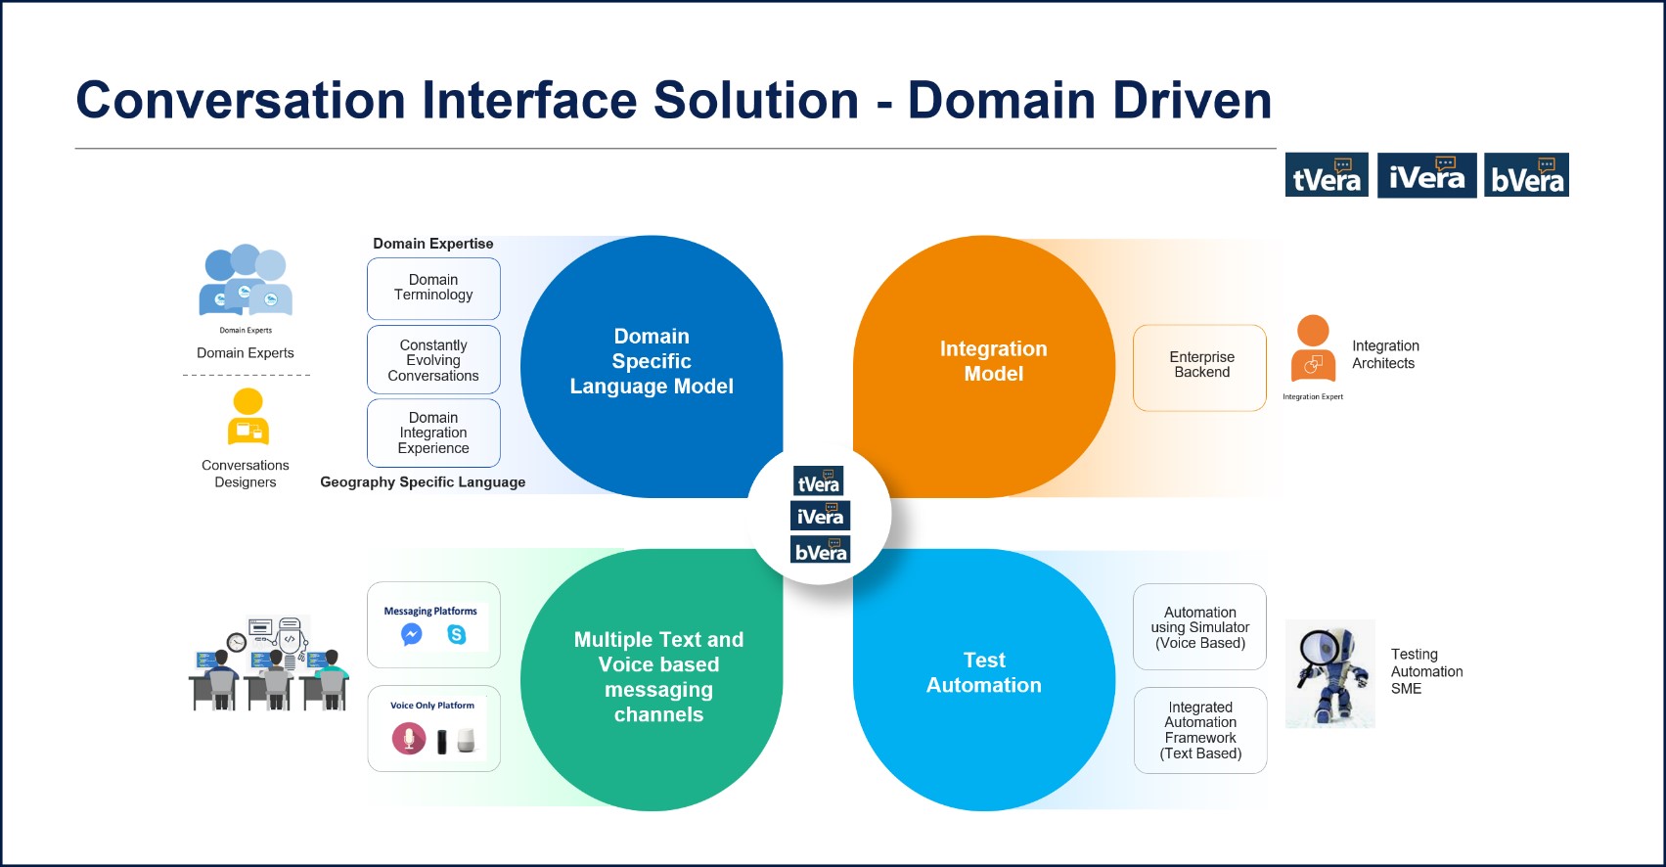Click the green messaging channels circle
The width and height of the screenshot is (1666, 867).
pos(657,677)
